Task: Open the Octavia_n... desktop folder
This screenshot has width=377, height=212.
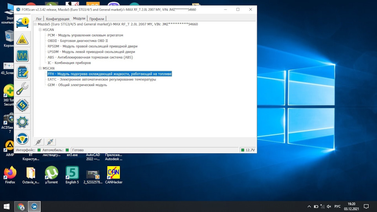Action: click(31, 175)
